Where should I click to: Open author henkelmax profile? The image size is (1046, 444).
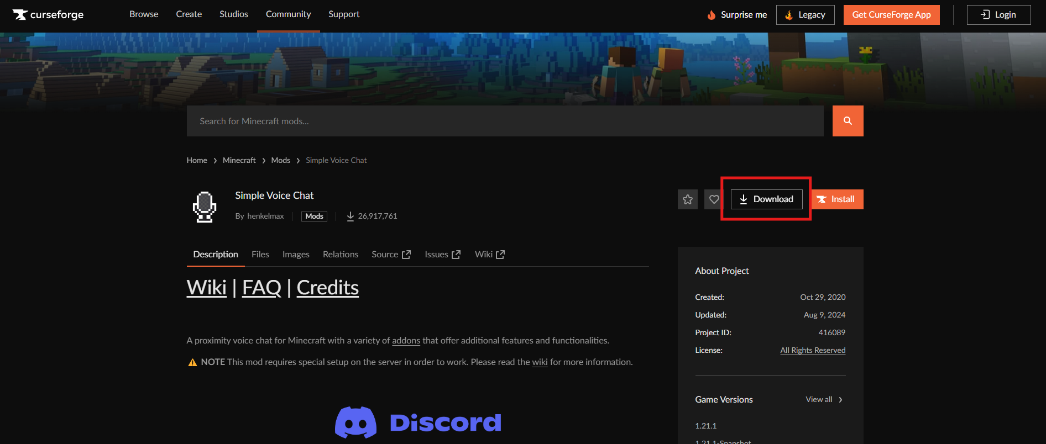coord(265,216)
